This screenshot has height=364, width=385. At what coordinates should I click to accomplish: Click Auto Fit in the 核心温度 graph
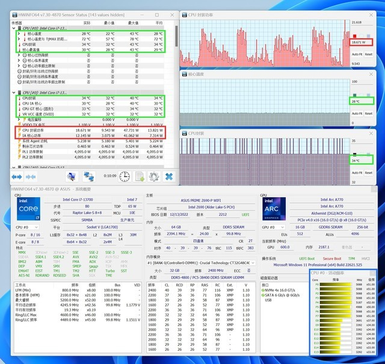(x=357, y=114)
